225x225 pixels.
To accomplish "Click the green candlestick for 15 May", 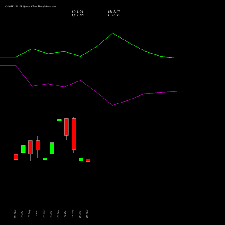I will pos(52,148).
